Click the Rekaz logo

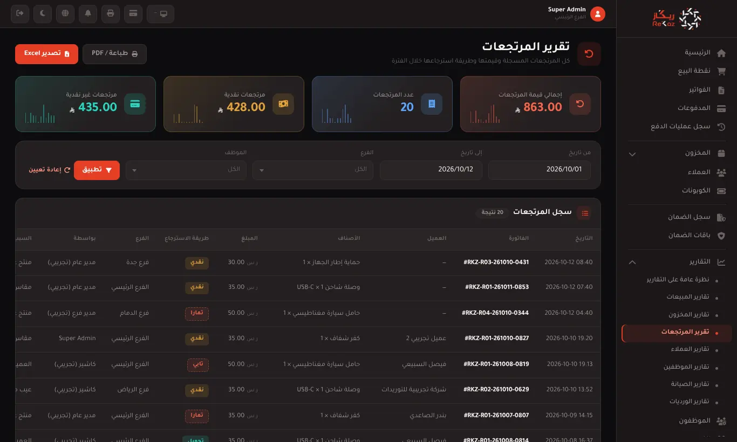coord(677,19)
